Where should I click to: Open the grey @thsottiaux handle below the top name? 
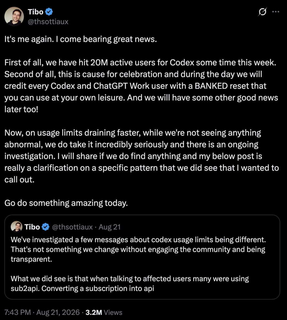pyautogui.click(x=48, y=22)
